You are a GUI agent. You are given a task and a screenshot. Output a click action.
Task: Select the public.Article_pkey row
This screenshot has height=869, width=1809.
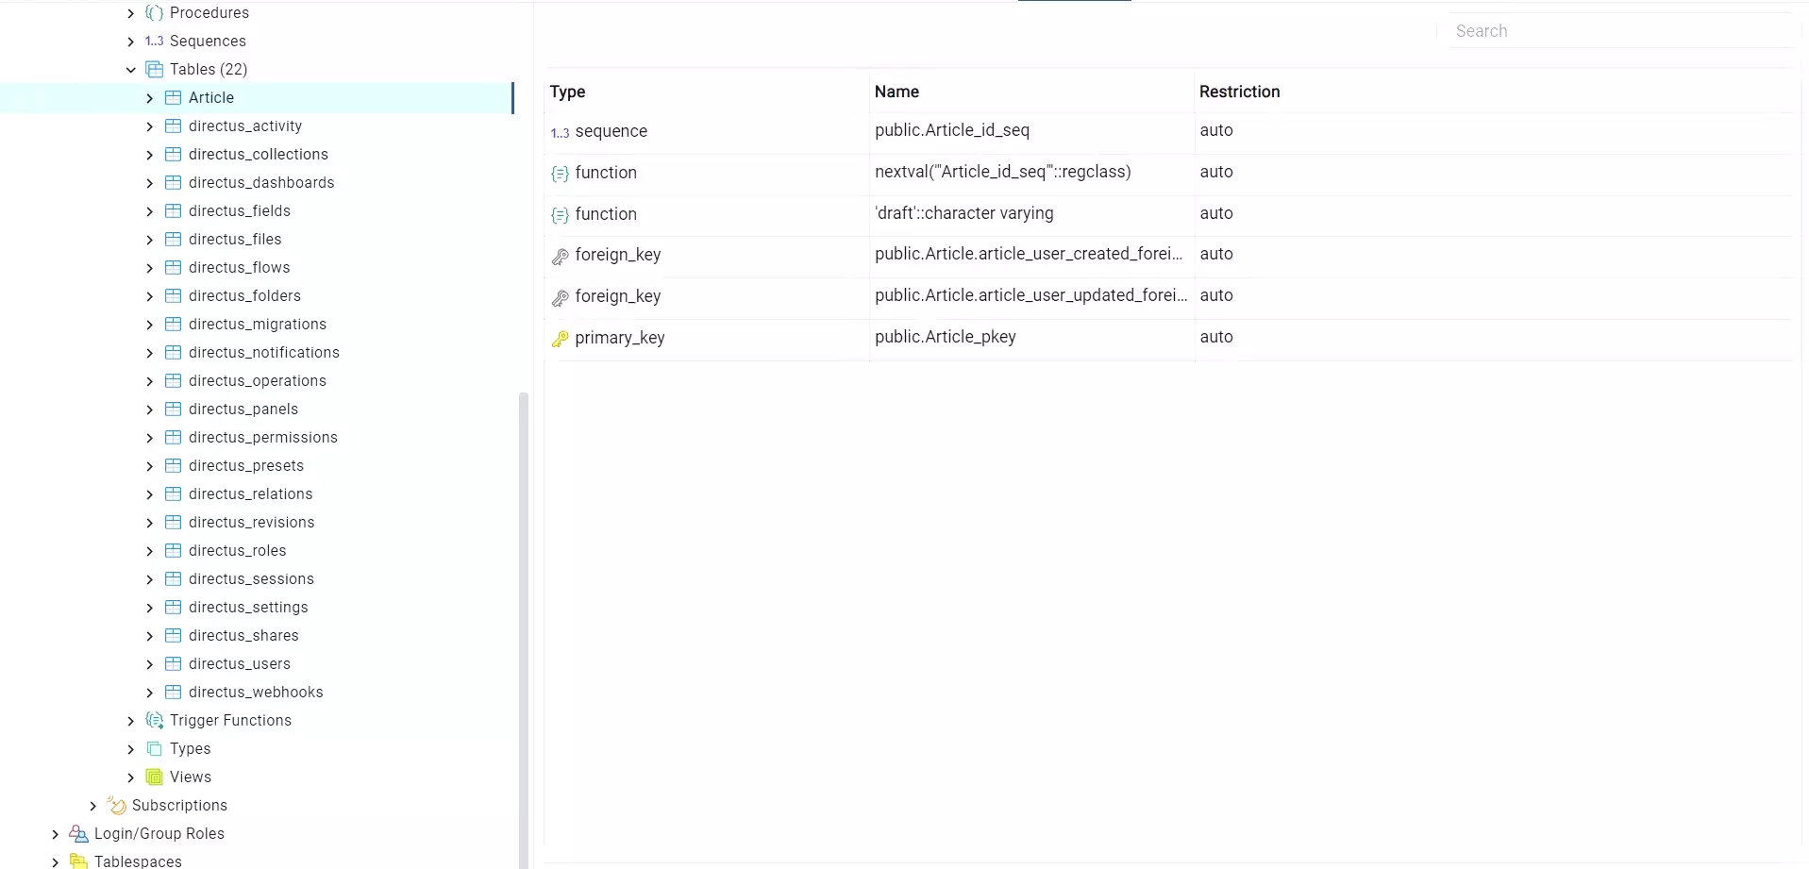(x=946, y=337)
